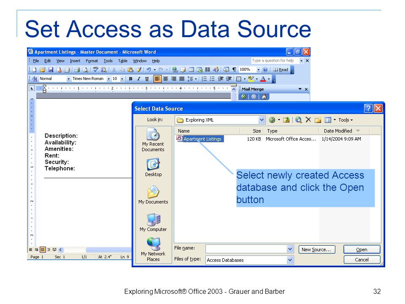Toggle Align Left button
The height and width of the screenshot is (304, 405).
coord(157,79)
